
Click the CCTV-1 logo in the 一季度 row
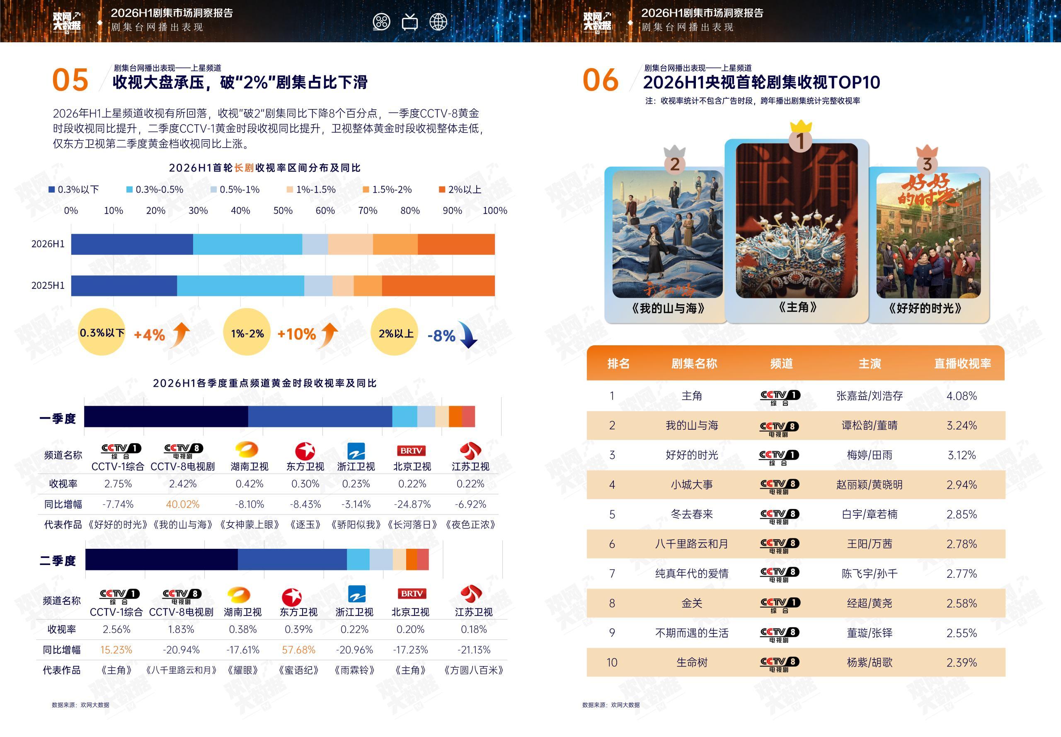click(x=121, y=451)
